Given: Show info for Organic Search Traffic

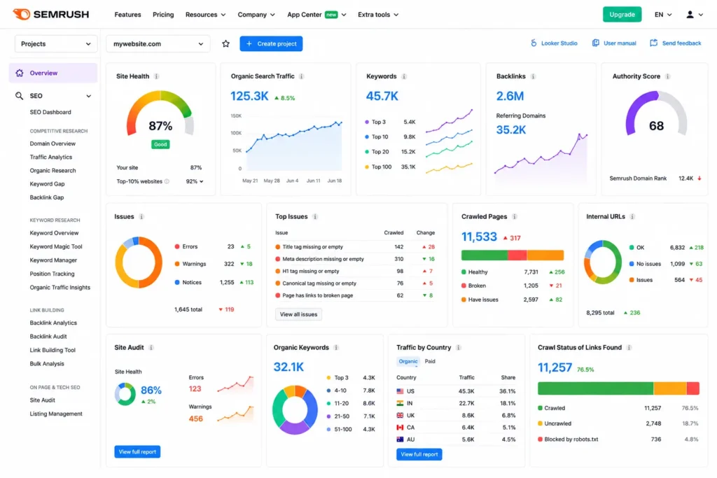Looking at the screenshot, I should tap(301, 76).
